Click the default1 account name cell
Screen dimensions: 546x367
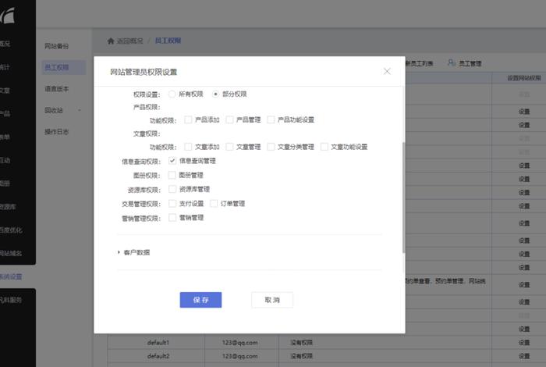(x=158, y=343)
